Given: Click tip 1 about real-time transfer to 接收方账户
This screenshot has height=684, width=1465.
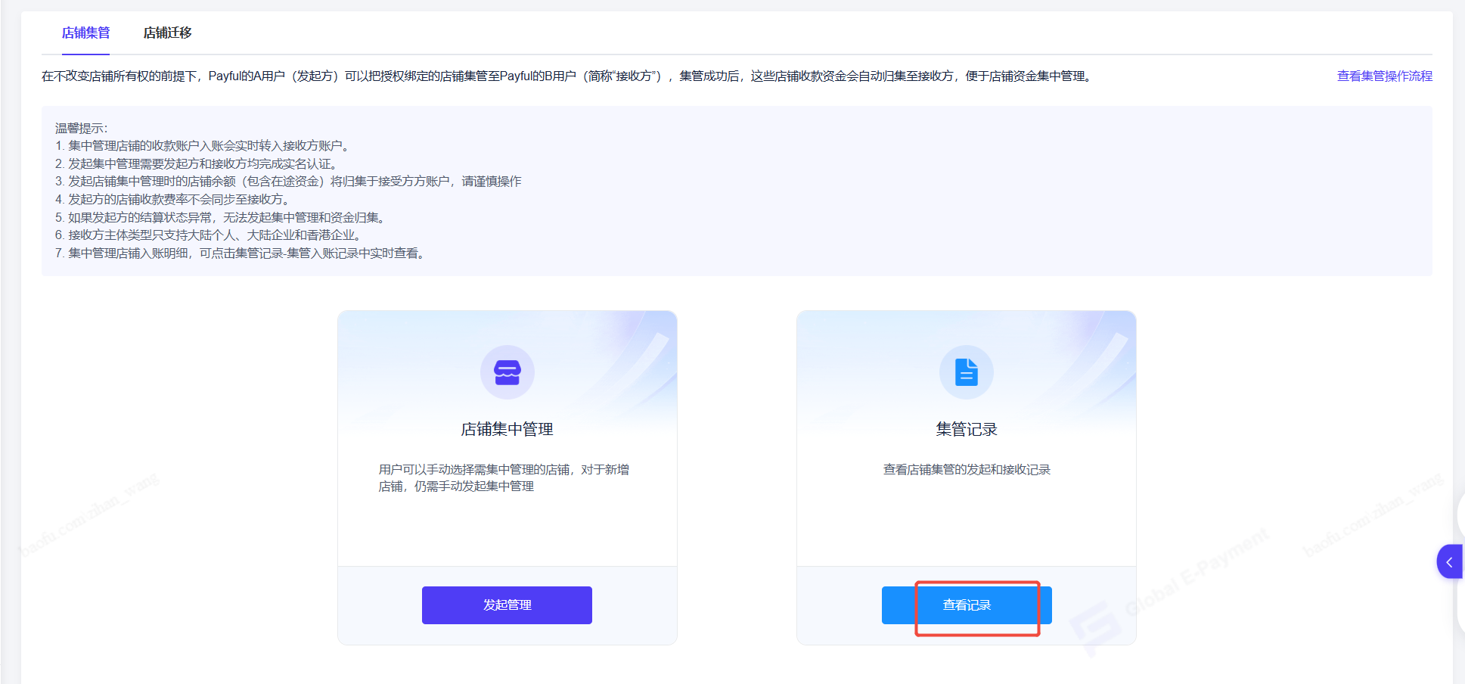Looking at the screenshot, I should click(202, 146).
